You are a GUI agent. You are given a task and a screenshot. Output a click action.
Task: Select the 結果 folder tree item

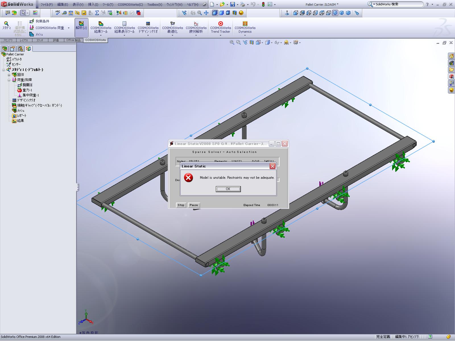[20, 121]
